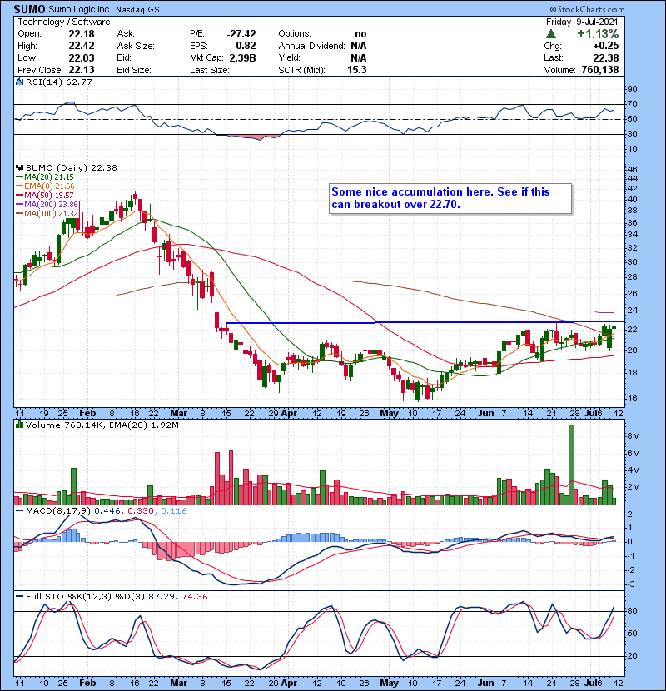This screenshot has width=666, height=691.
Task: Click the "MACD(8,17,9)" indicator label
Action: coord(58,511)
